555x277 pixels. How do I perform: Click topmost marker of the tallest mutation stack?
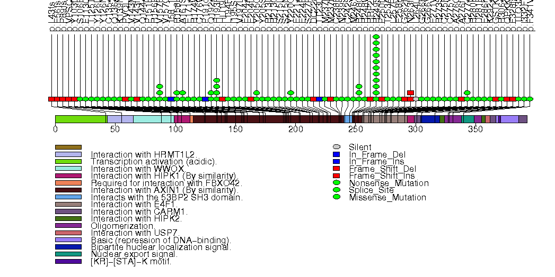pyautogui.click(x=376, y=37)
